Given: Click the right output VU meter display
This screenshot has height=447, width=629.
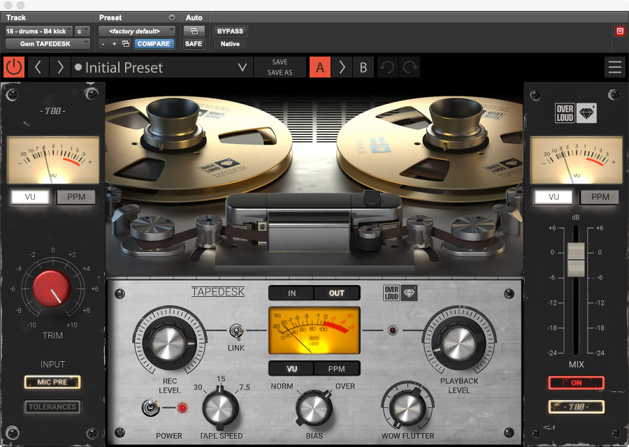Looking at the screenshot, I should click(577, 160).
